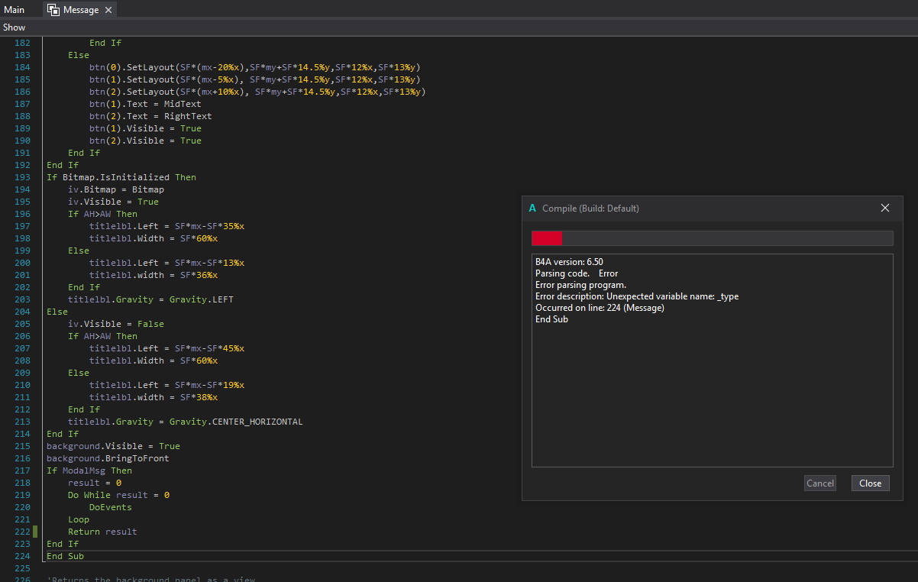Click line number 224 in the gutter
The image size is (918, 582).
(22, 556)
